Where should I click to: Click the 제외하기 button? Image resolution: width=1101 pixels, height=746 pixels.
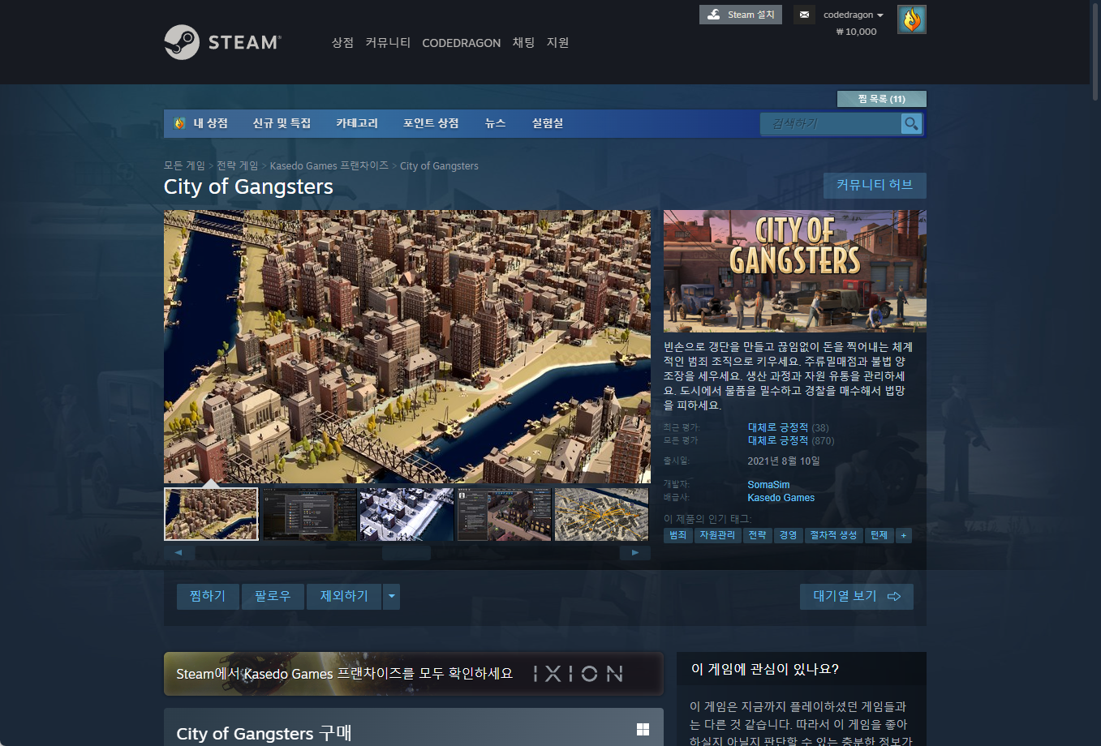(x=344, y=597)
